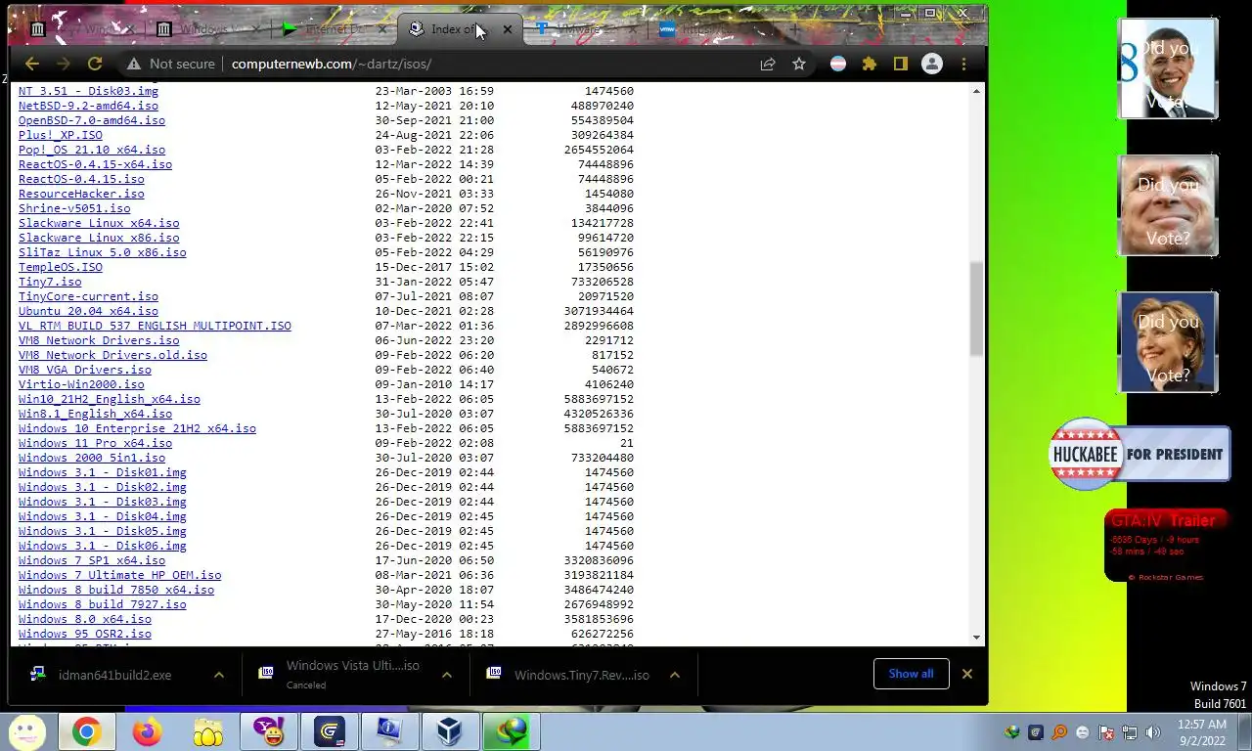This screenshot has height=751, width=1252.
Task: Click the red flag Action Center tray icon
Action: 1106,732
